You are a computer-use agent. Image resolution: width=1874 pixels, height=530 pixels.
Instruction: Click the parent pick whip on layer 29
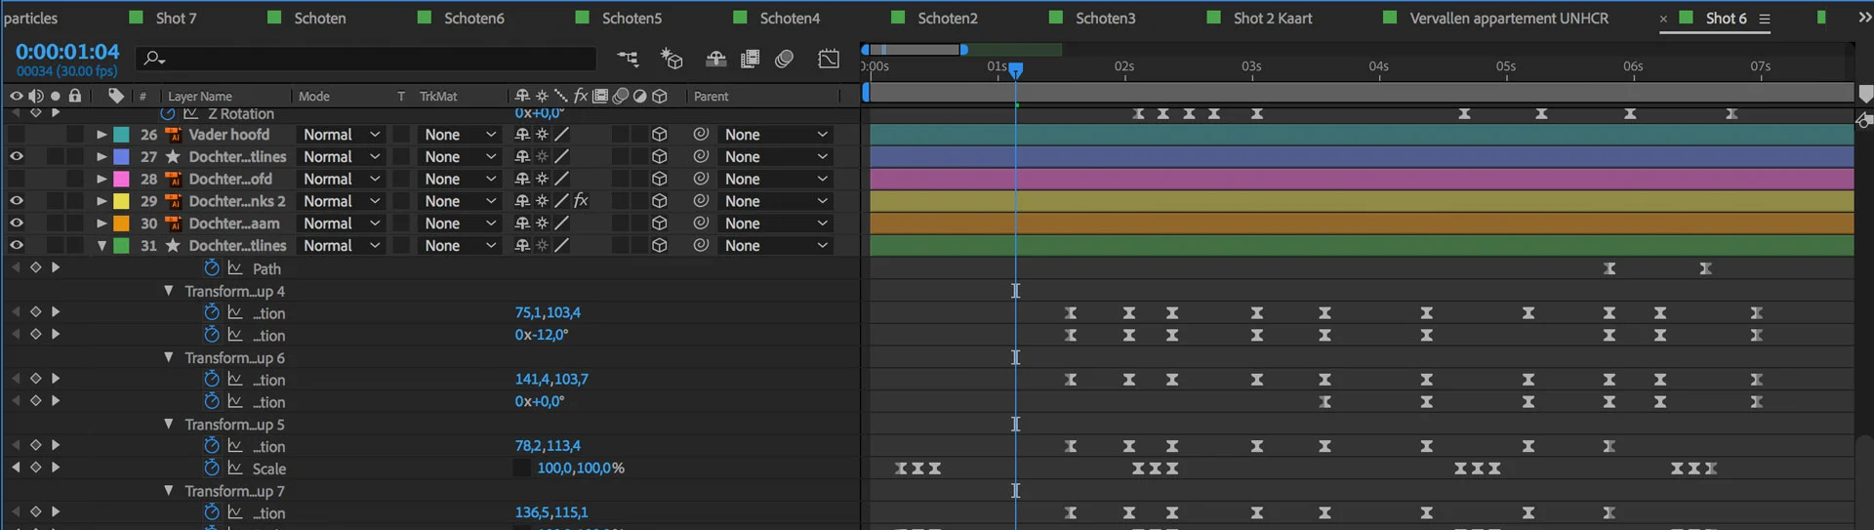tap(700, 201)
